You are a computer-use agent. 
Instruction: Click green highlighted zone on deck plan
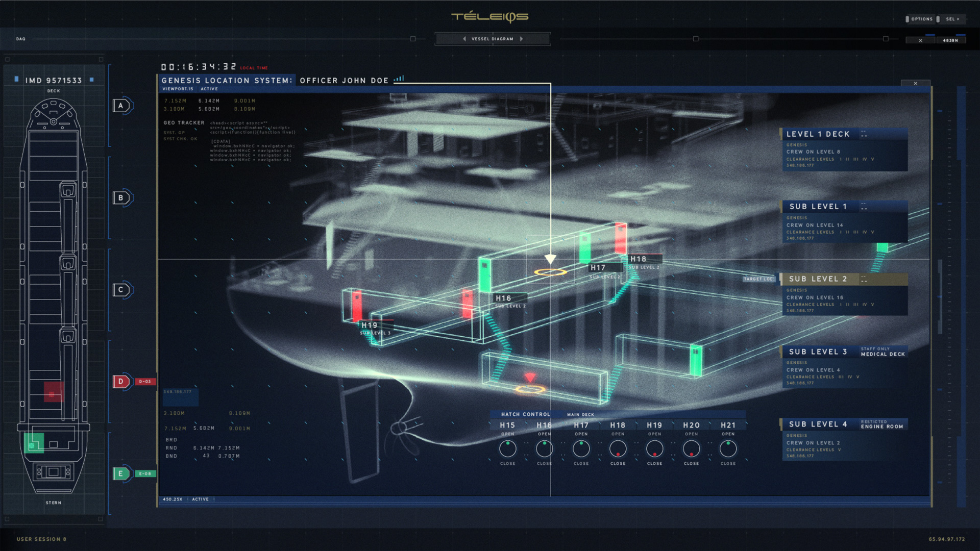[34, 443]
